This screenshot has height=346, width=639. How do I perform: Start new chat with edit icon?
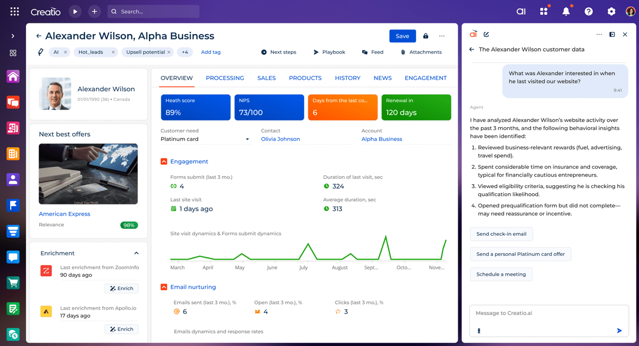coord(486,35)
